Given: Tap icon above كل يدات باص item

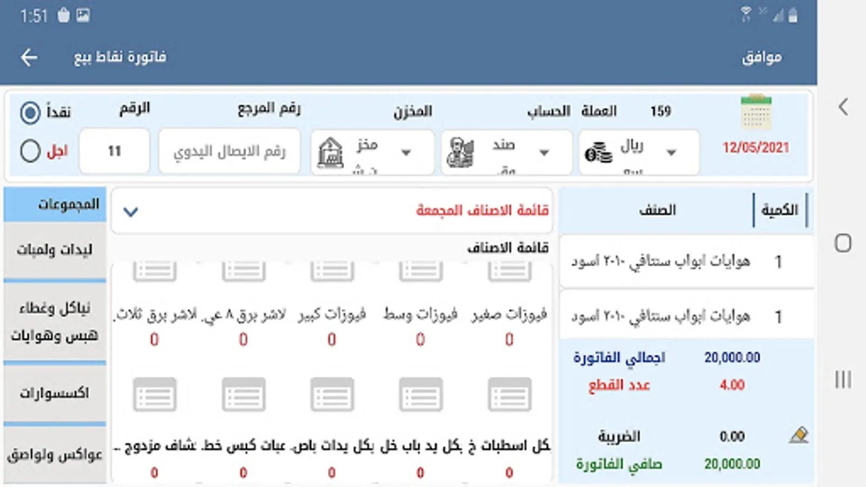Looking at the screenshot, I should pos(332,394).
